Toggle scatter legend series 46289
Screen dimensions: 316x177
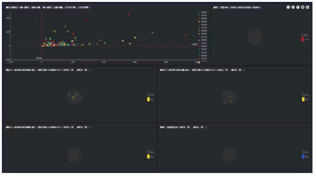(x=203, y=25)
